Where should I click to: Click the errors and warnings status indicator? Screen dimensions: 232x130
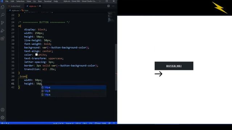[x=5, y=123]
